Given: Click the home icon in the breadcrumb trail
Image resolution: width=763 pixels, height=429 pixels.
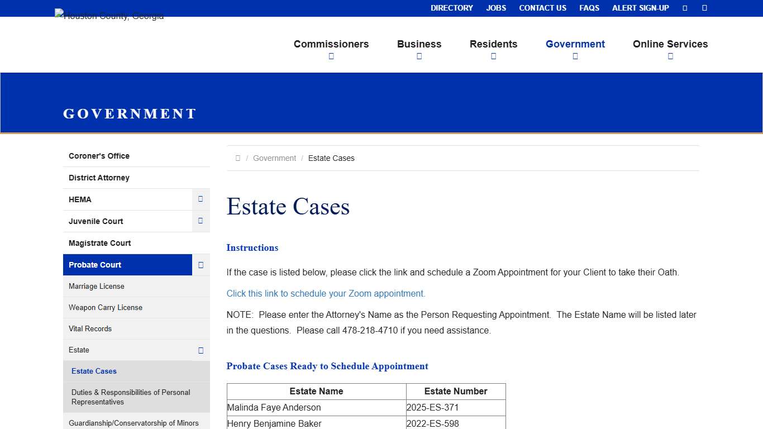Looking at the screenshot, I should (x=238, y=158).
